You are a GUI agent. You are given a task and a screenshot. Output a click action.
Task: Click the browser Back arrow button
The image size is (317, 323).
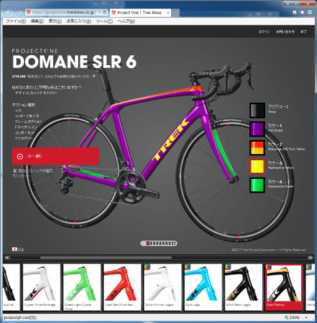9,12
